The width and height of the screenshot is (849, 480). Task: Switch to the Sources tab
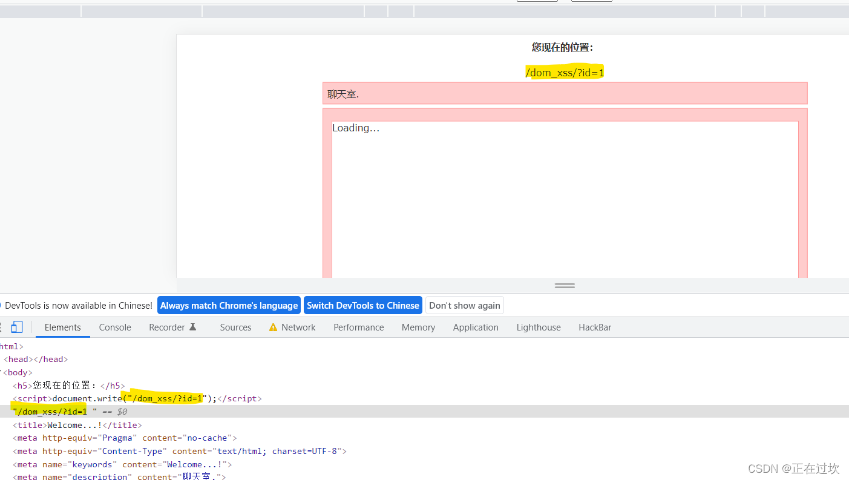coord(235,327)
